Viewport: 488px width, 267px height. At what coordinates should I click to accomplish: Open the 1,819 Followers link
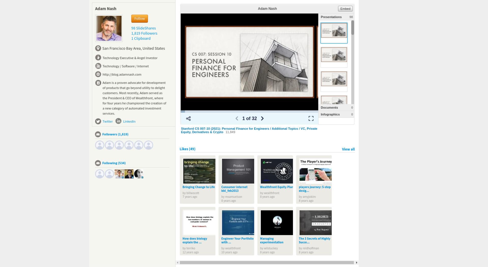[x=144, y=33]
